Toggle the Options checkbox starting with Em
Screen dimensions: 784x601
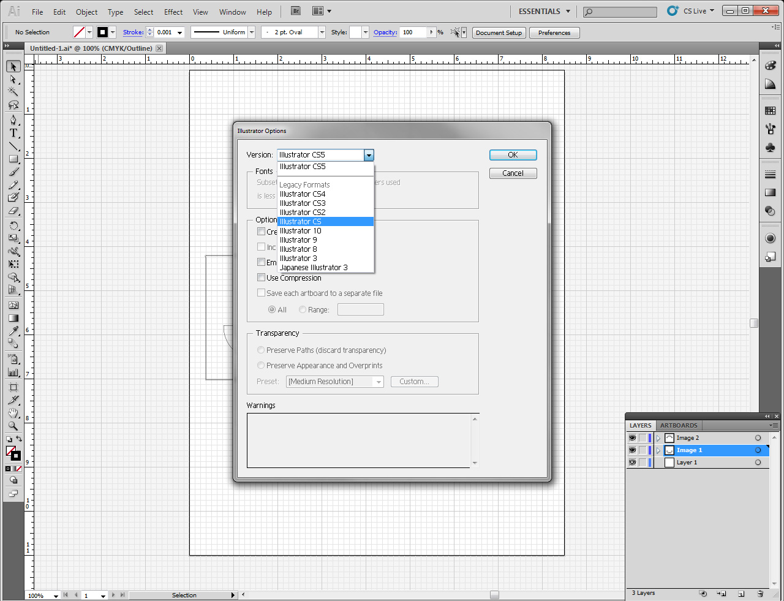coord(261,262)
